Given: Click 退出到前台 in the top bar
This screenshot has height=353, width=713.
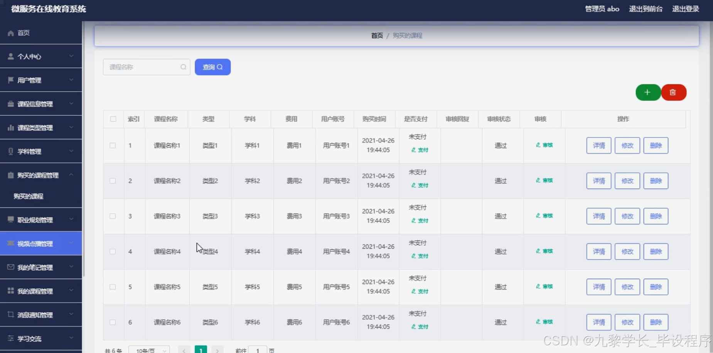Looking at the screenshot, I should [646, 9].
